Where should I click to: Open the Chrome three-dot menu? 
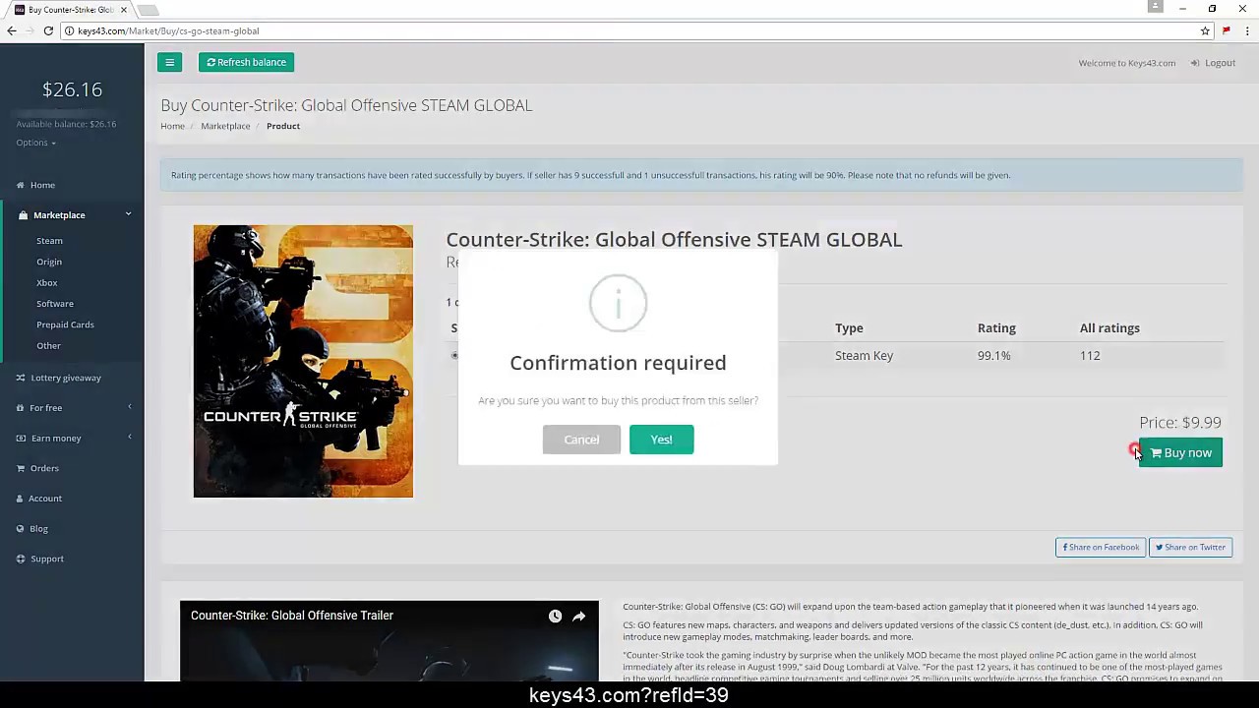[1247, 31]
